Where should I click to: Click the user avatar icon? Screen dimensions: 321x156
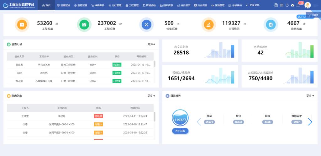click(x=308, y=5)
